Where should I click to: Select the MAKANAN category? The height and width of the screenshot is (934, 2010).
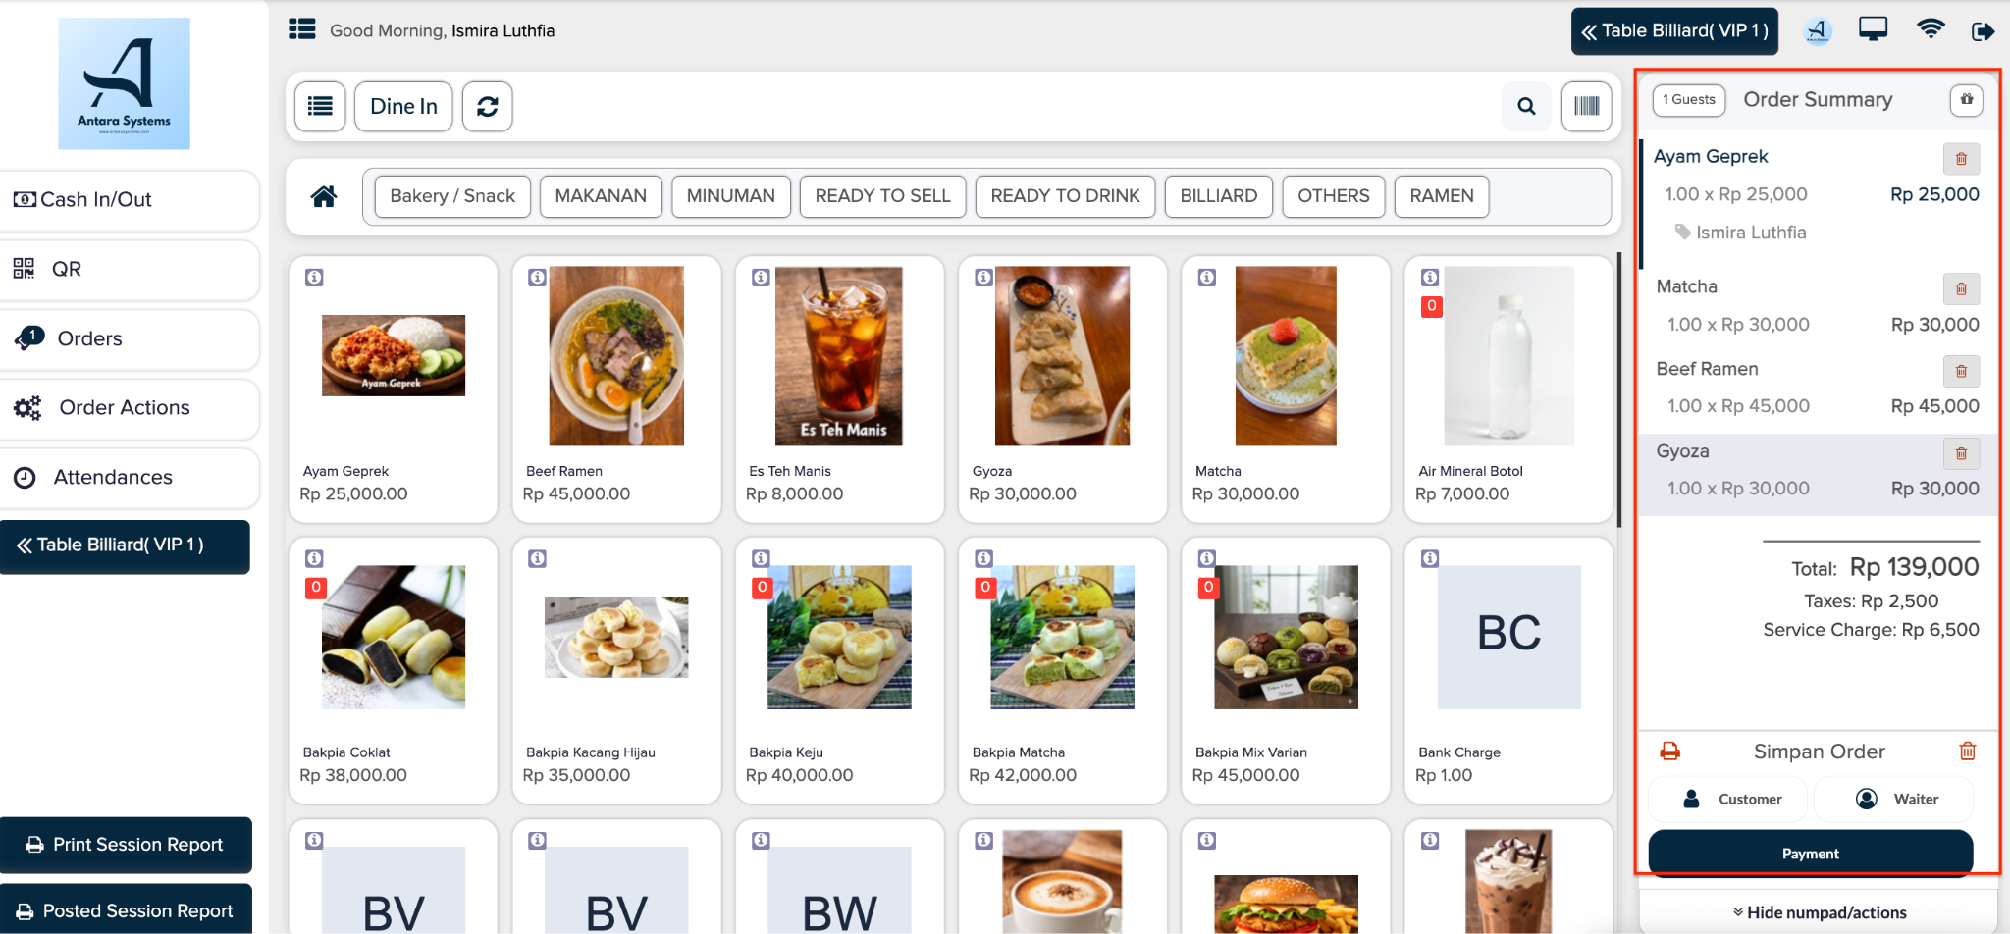point(601,196)
